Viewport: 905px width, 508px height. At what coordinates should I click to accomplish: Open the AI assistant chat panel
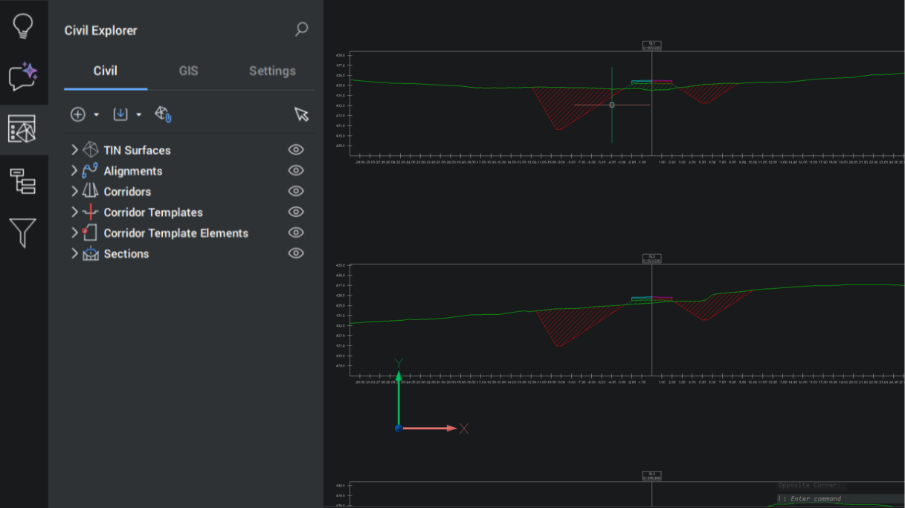(x=23, y=76)
